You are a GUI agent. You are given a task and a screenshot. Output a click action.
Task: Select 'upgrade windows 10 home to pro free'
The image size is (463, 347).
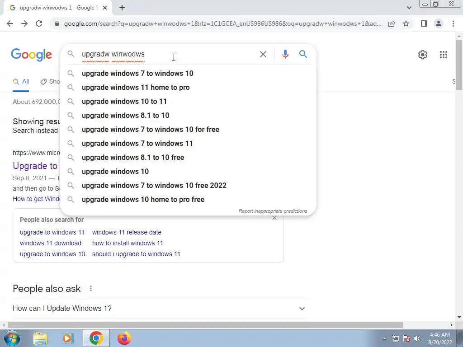188,200
